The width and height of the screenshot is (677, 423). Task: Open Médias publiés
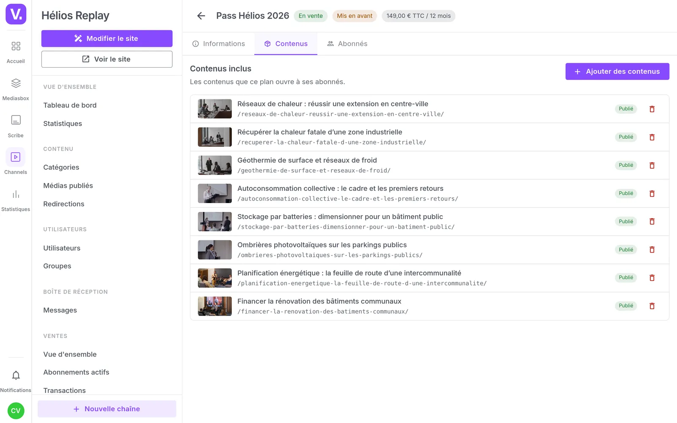point(68,186)
